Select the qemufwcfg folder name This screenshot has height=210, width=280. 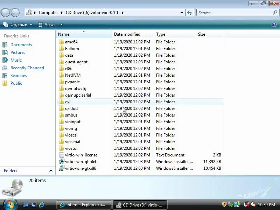[x=76, y=89]
